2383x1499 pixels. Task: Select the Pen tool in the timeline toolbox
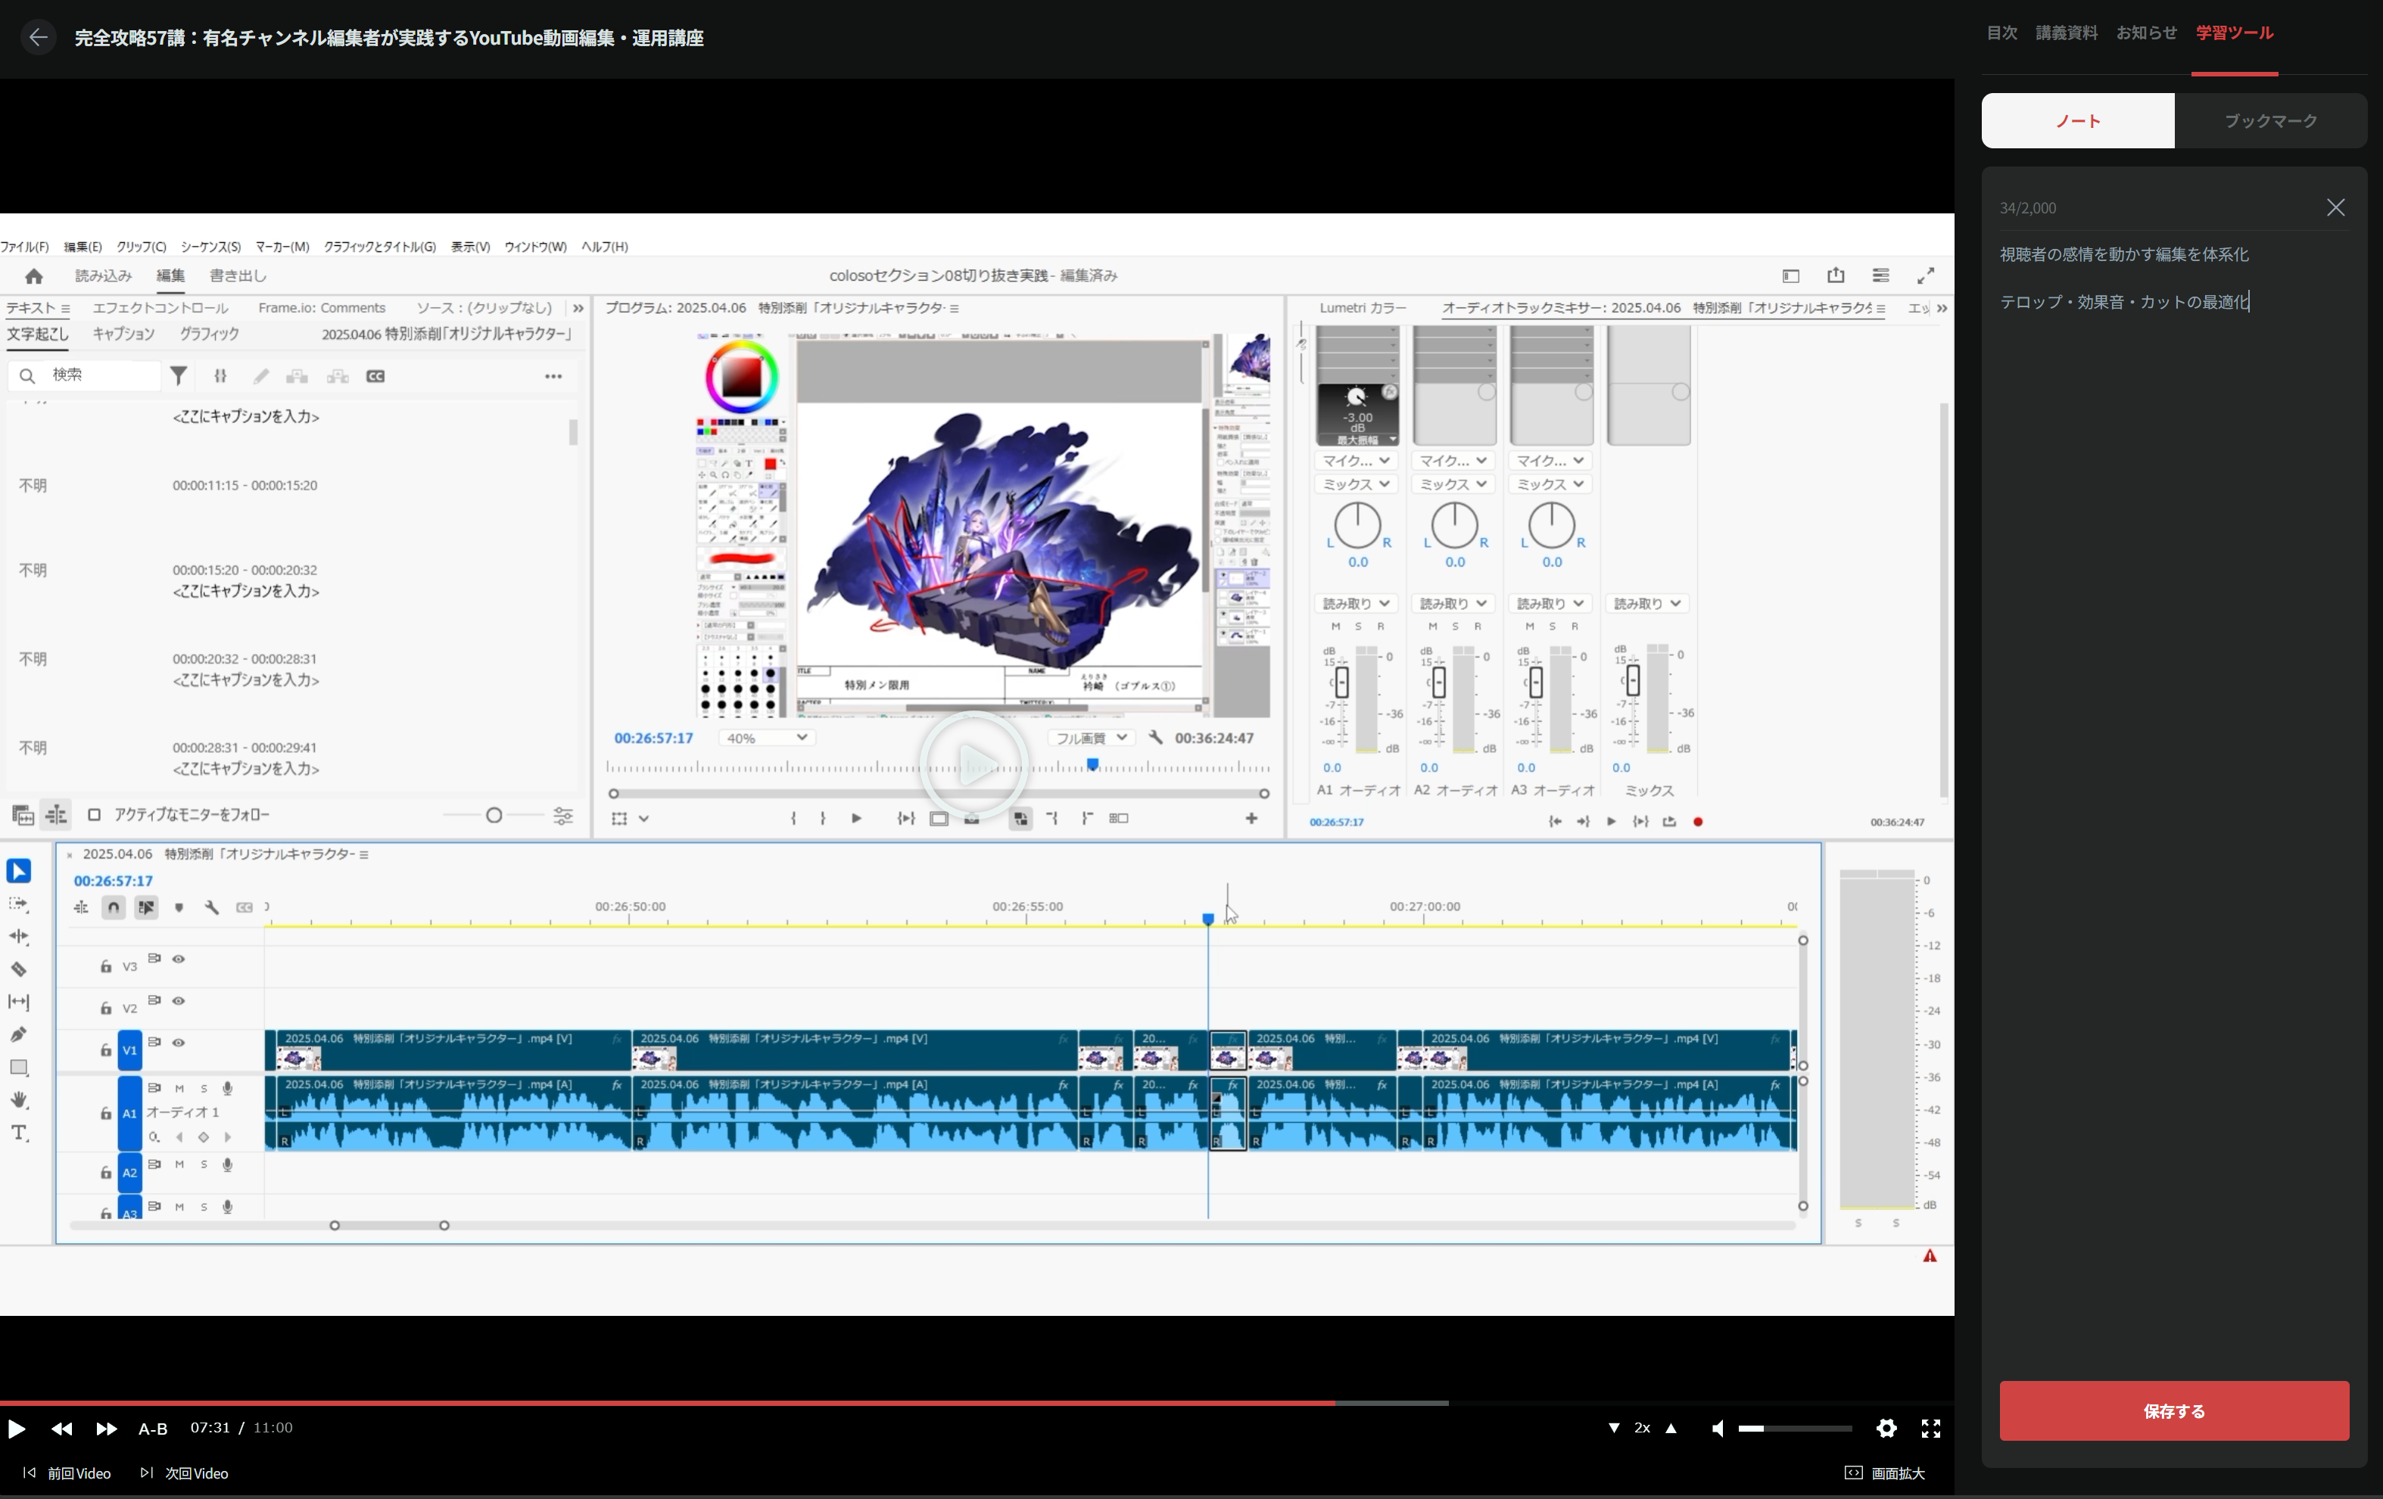(19, 1035)
